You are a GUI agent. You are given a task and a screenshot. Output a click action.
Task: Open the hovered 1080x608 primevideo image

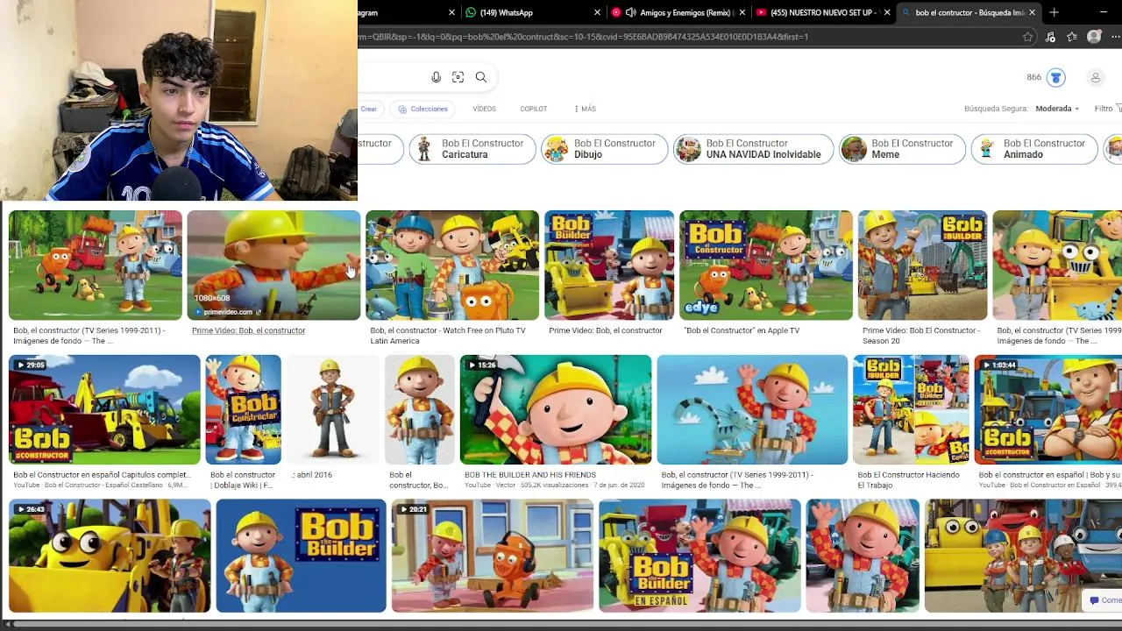click(x=273, y=265)
